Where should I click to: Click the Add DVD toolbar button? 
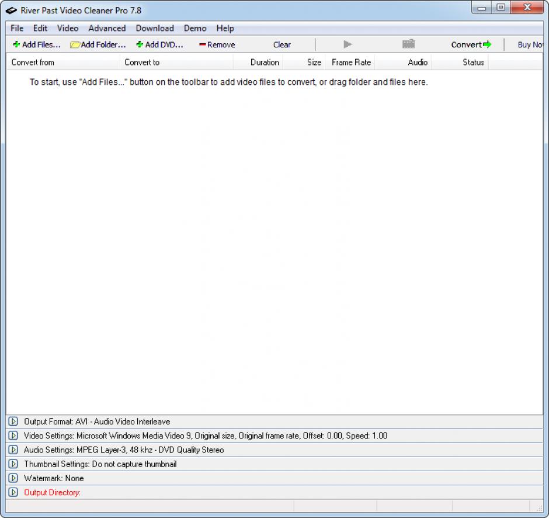tap(159, 44)
